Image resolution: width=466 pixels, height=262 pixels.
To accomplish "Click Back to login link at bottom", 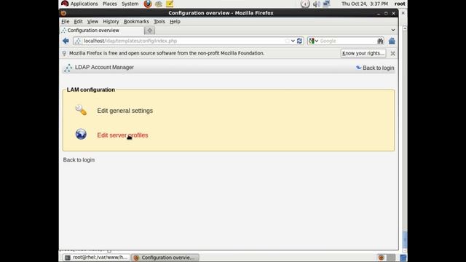I will click(x=79, y=160).
